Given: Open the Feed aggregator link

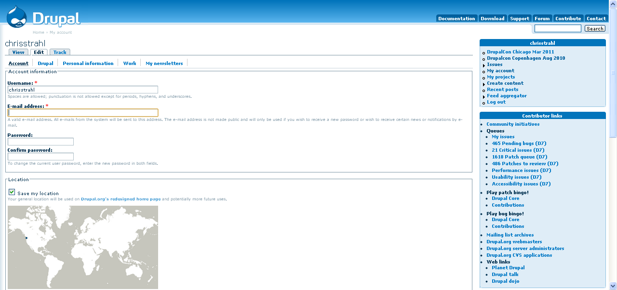Looking at the screenshot, I should click(x=507, y=96).
